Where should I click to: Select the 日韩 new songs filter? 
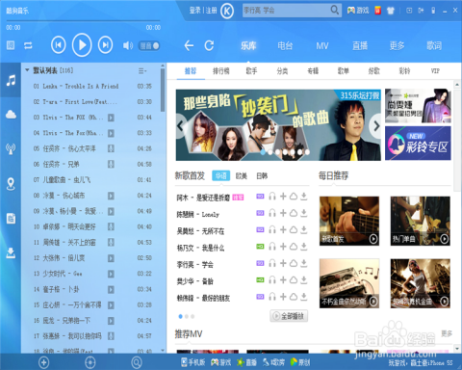pyautogui.click(x=262, y=176)
